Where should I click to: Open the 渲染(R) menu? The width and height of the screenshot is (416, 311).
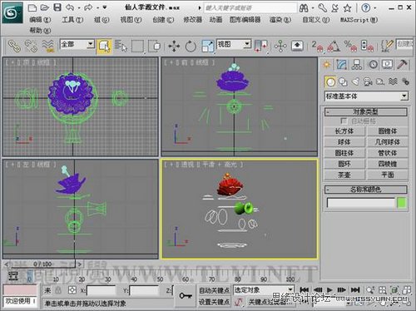pyautogui.click(x=280, y=20)
